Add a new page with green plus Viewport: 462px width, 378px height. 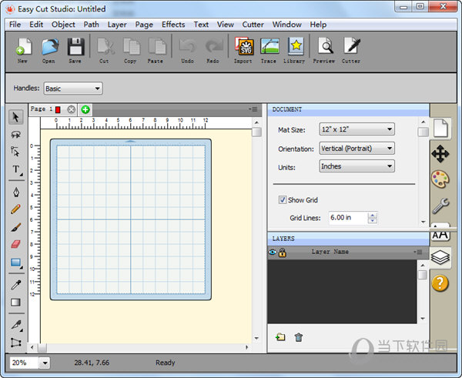tap(85, 109)
